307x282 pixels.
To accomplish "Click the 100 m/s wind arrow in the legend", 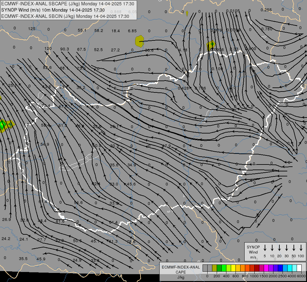I will point(301,248).
